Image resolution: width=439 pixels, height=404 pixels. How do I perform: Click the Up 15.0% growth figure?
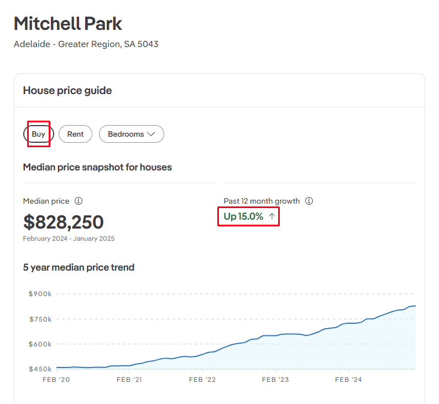[244, 216]
